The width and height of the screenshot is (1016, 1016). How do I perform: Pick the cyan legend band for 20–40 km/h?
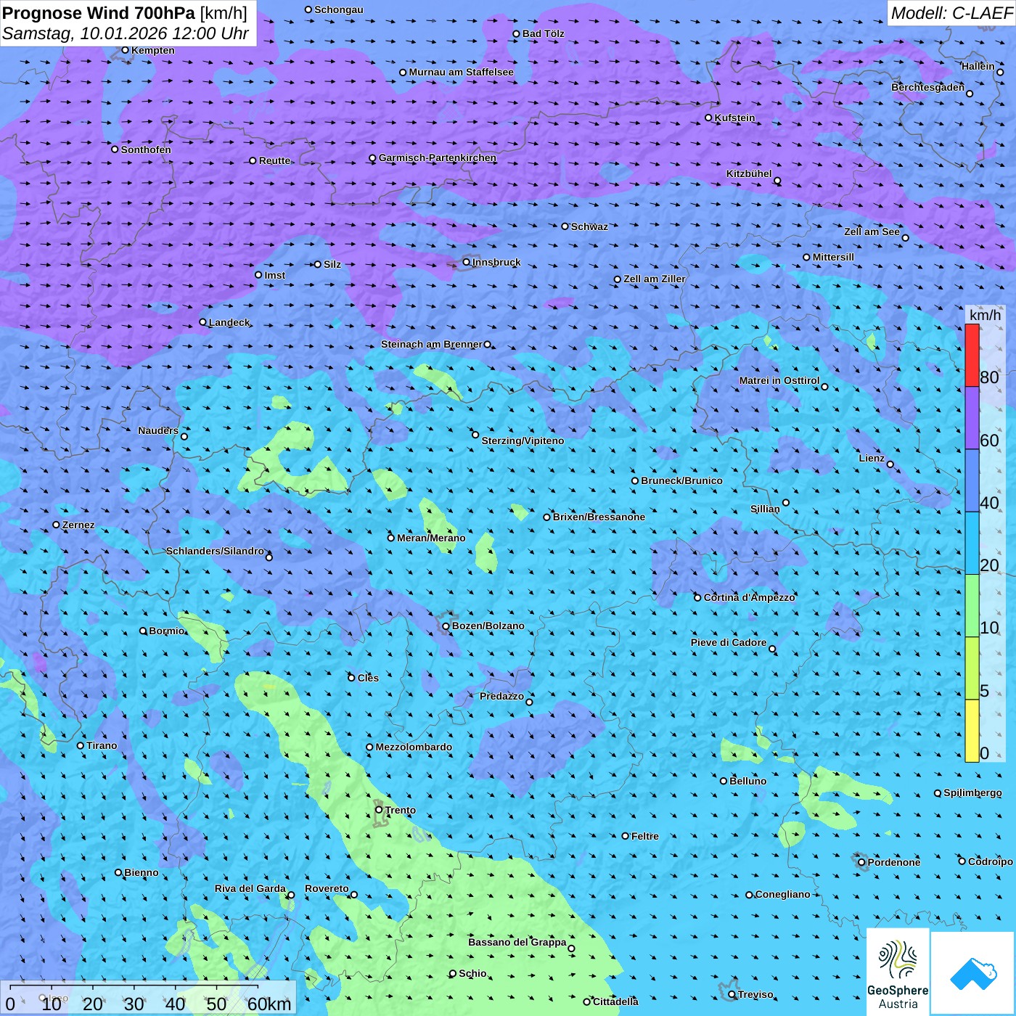click(x=972, y=544)
